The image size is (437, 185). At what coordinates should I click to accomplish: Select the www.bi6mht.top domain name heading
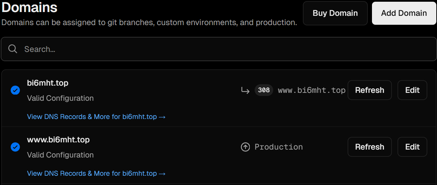(58, 140)
